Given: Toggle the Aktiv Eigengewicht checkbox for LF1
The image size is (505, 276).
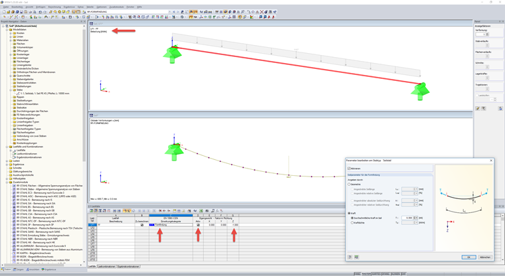Looking at the screenshot, I should coord(198,225).
